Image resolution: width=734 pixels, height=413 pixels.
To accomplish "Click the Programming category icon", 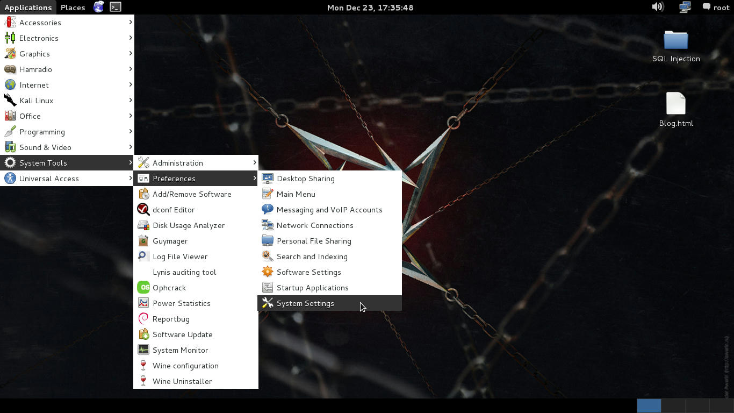I will [10, 132].
